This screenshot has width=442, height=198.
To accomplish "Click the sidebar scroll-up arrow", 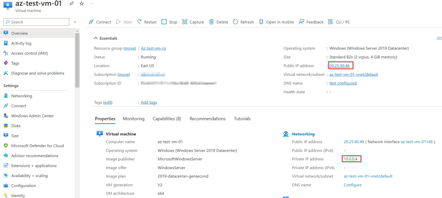I will pos(77,31).
